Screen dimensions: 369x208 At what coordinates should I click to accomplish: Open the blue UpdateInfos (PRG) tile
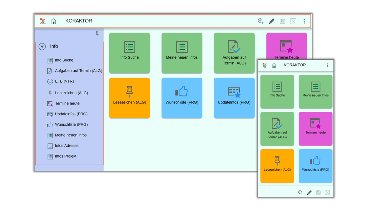click(234, 98)
